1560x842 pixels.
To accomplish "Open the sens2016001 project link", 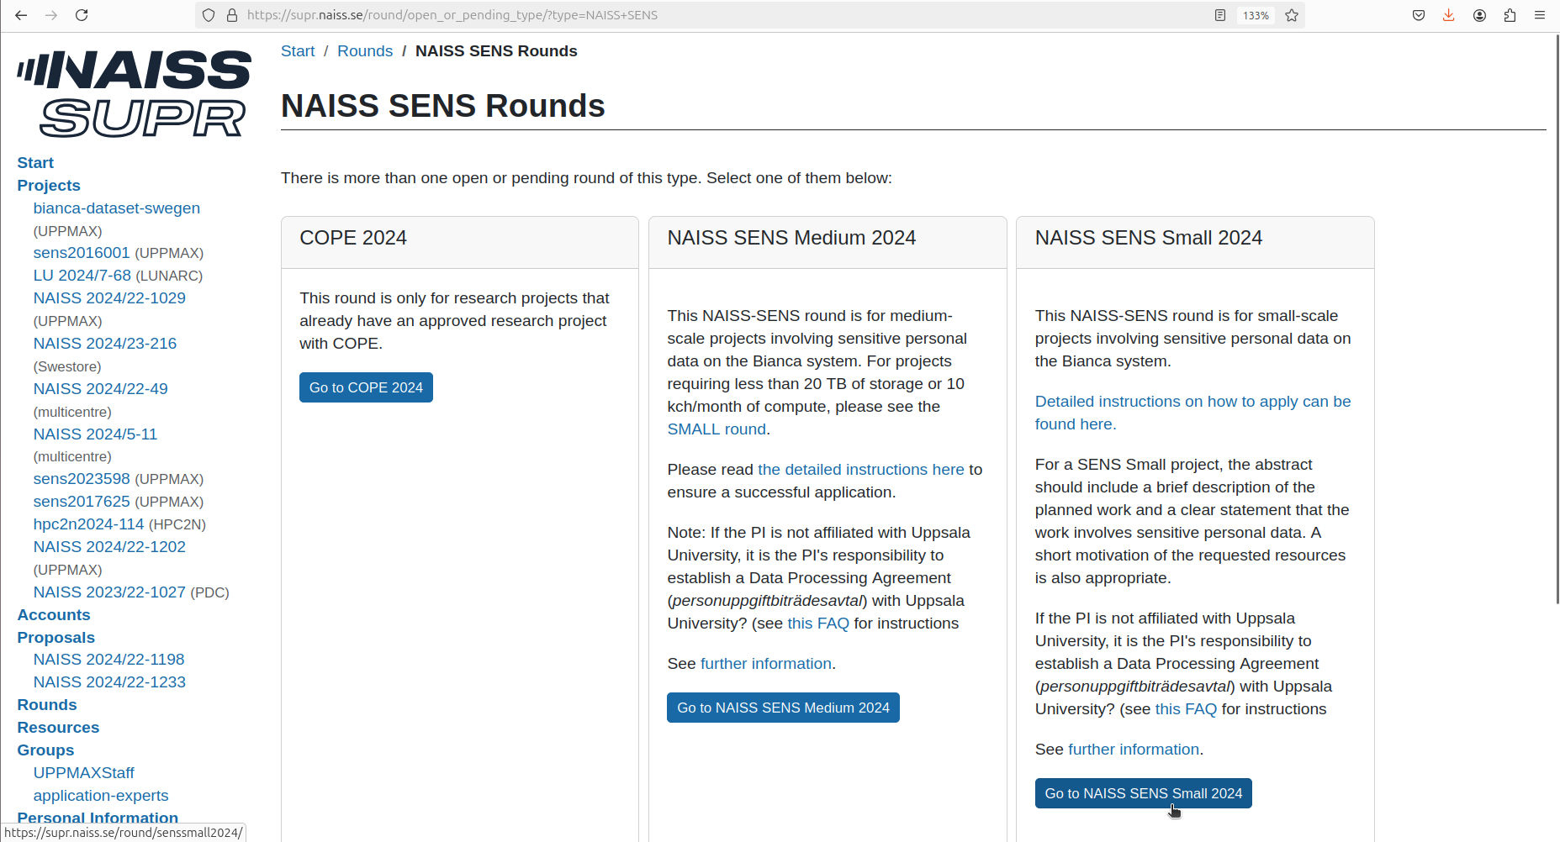I will [x=82, y=252].
